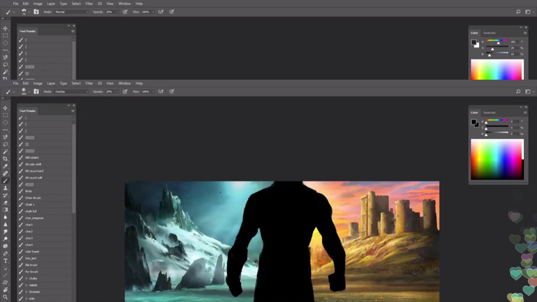Select the Zoom magnifier tool
Viewport: 537px width, 302px height.
tap(5, 297)
